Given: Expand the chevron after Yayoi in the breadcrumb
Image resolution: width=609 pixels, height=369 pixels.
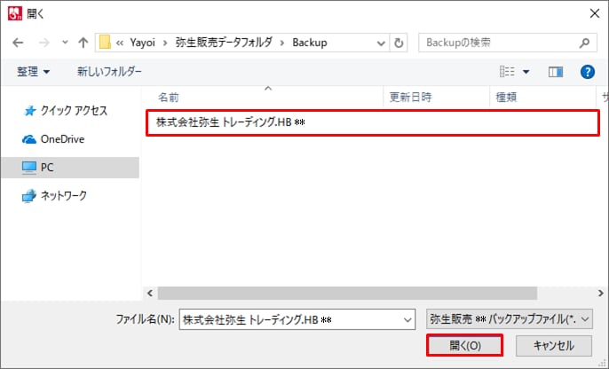Looking at the screenshot, I should point(165,43).
